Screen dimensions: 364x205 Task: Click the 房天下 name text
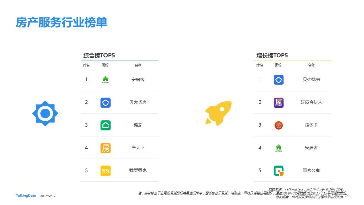[138, 148]
